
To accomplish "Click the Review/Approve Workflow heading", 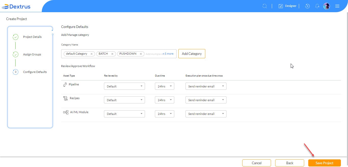I will point(78,66).
